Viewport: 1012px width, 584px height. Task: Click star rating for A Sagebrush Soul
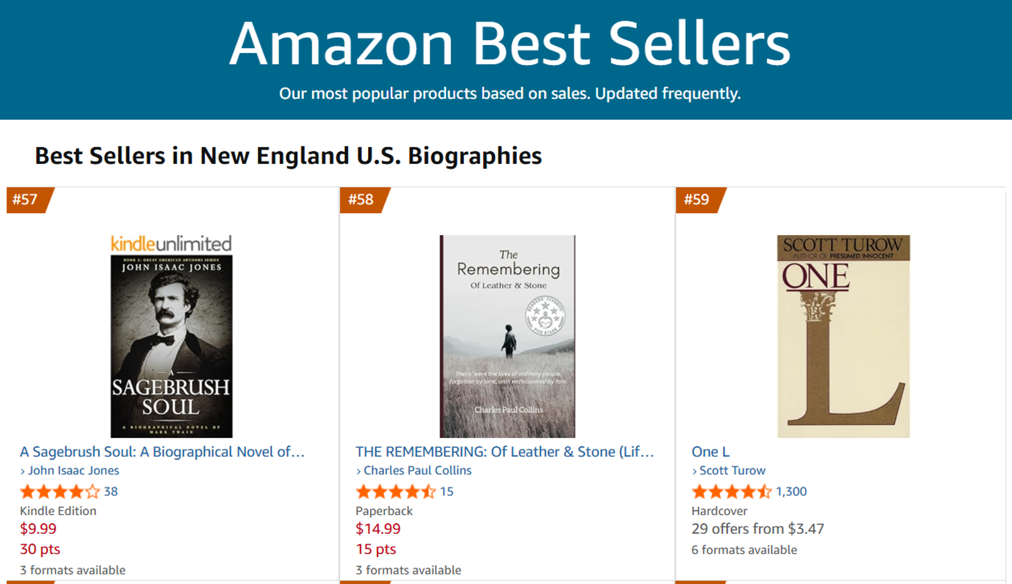tap(60, 491)
